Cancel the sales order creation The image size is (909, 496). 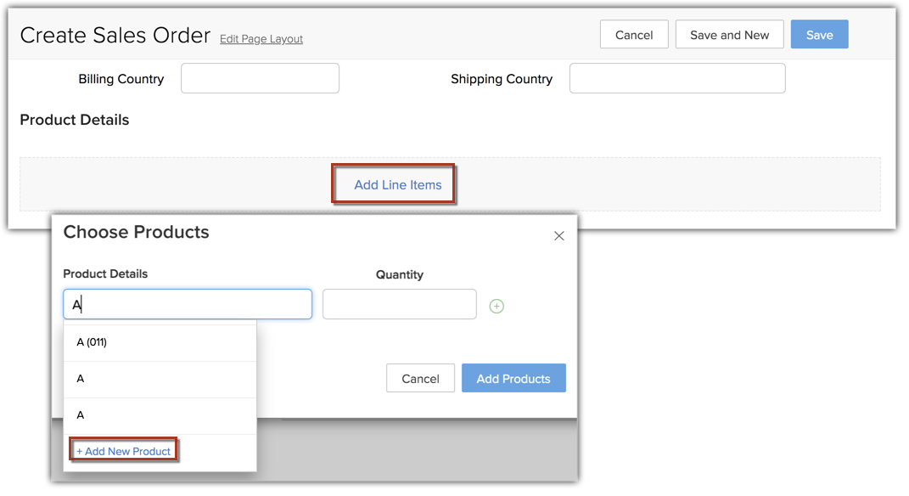click(634, 35)
